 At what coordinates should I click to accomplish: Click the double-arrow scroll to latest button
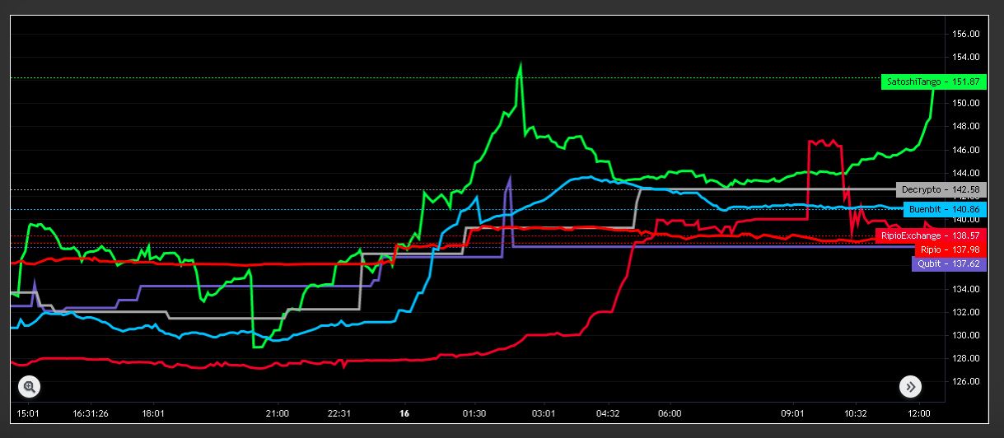click(910, 386)
